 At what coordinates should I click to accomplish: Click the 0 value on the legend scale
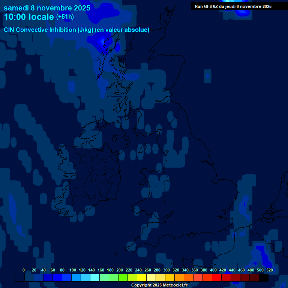pyautogui.click(x=24, y=270)
